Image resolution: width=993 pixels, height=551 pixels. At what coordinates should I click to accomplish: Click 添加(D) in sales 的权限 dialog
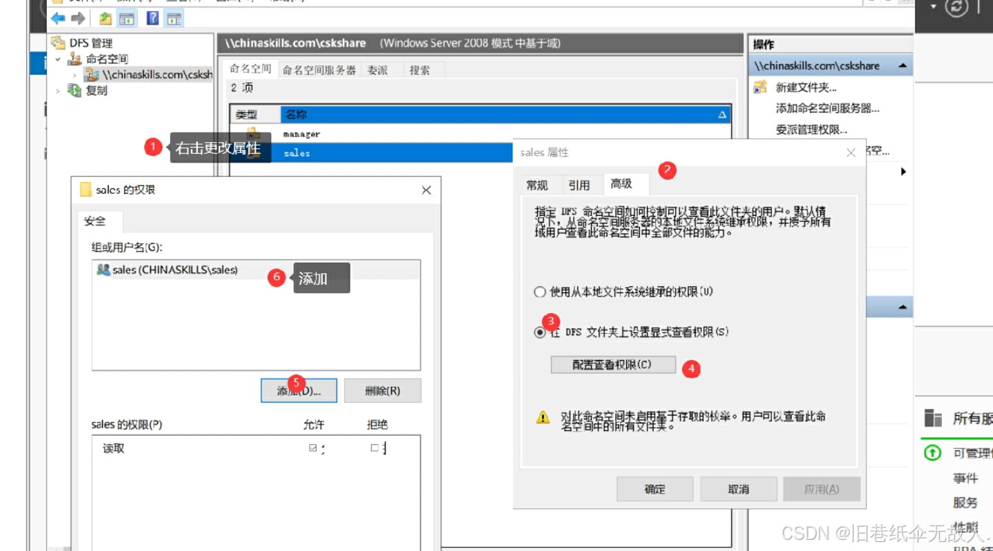[298, 390]
